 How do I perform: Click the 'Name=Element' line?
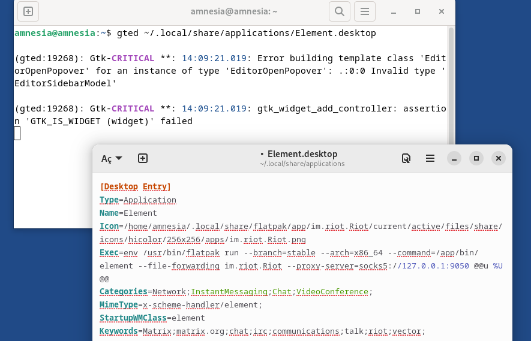[128, 213]
